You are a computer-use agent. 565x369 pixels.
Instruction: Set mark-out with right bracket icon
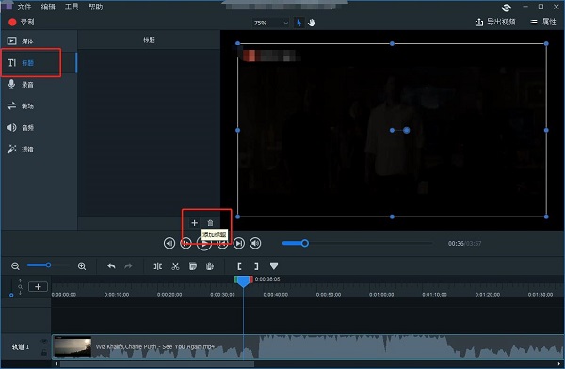(x=256, y=266)
